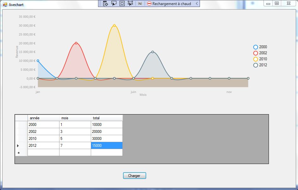Click the Charger button
The width and height of the screenshot is (298, 190).
134,176
